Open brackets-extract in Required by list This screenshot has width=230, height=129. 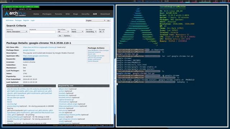pos(65,97)
